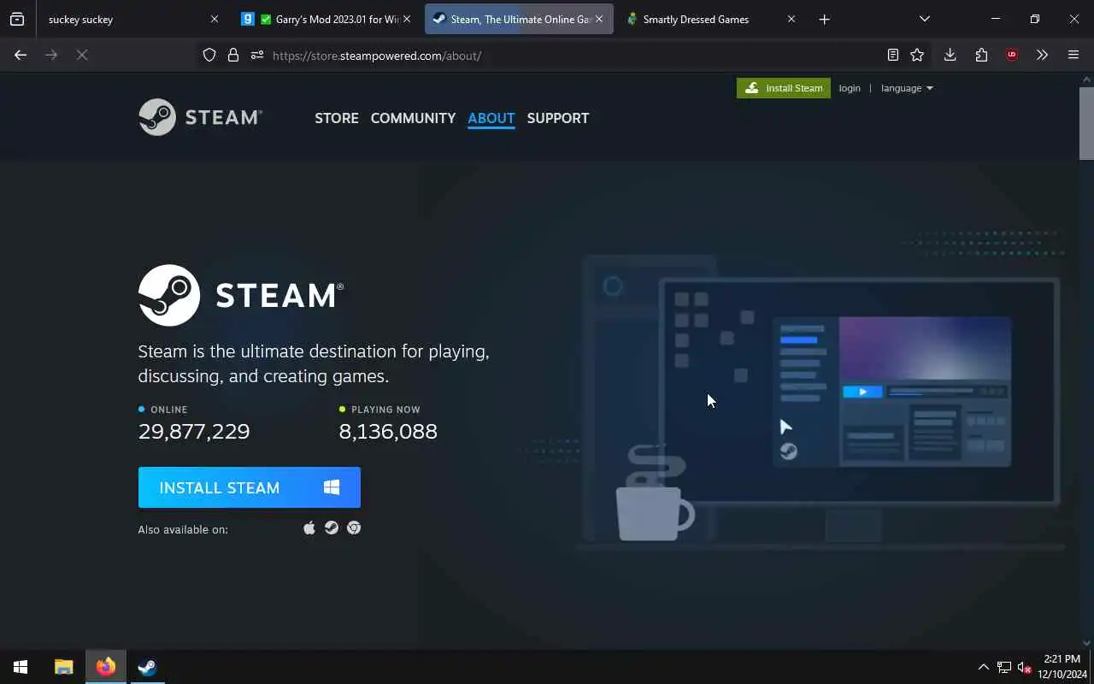Click the Steam taskbar icon
This screenshot has width=1094, height=684.
(147, 667)
